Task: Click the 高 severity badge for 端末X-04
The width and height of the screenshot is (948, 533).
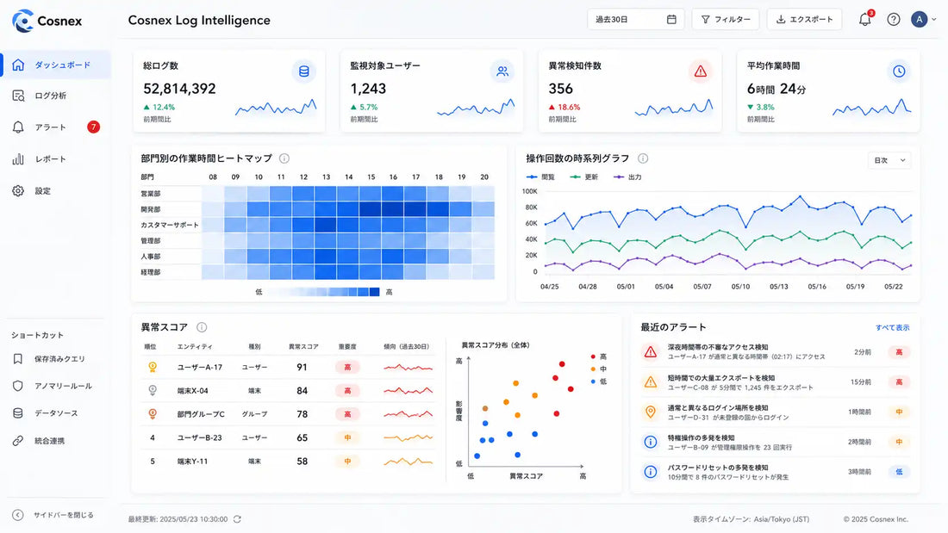Action: pos(347,390)
